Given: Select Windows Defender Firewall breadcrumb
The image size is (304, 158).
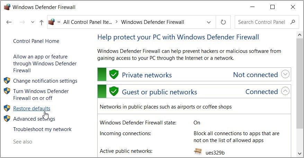Looking at the screenshot, I should coord(153,22).
